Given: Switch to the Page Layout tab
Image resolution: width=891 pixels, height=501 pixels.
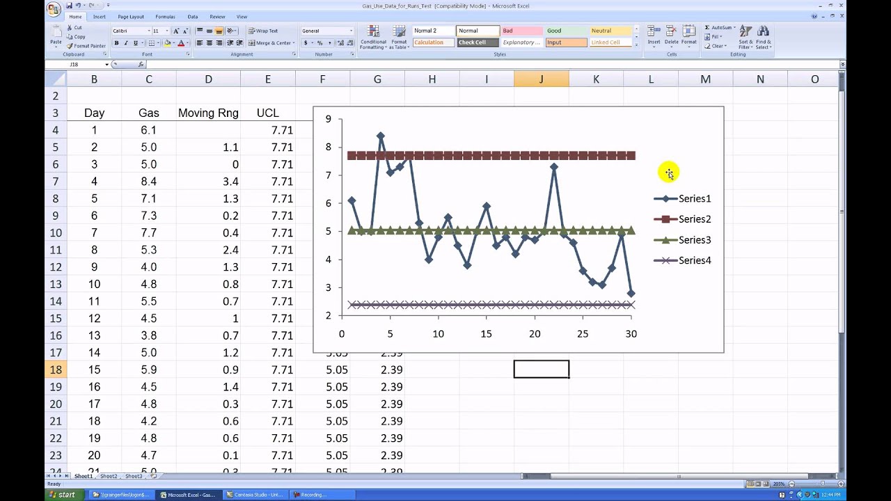Looking at the screenshot, I should click(131, 17).
